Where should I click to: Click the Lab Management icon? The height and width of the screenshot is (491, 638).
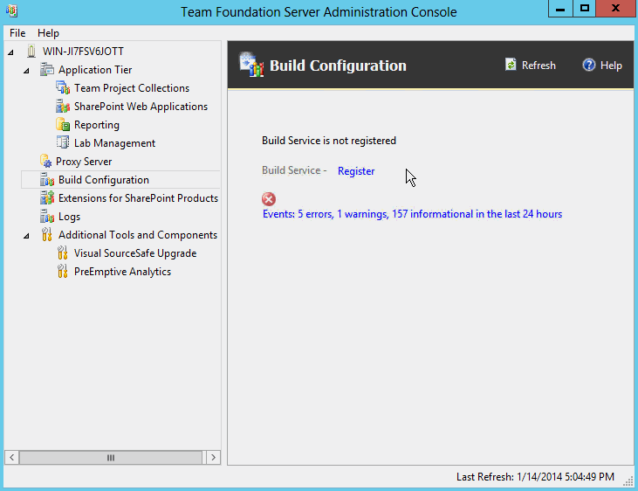(63, 143)
